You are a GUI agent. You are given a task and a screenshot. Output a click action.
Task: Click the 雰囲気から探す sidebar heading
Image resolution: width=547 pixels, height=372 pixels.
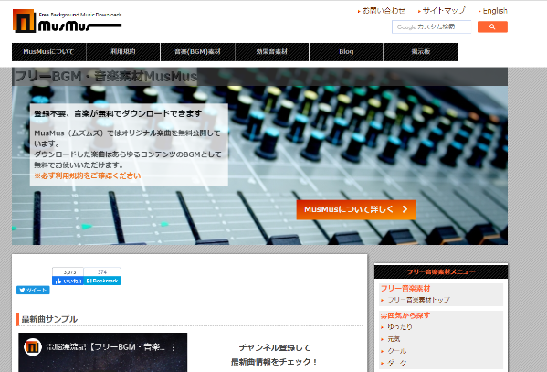(405, 315)
